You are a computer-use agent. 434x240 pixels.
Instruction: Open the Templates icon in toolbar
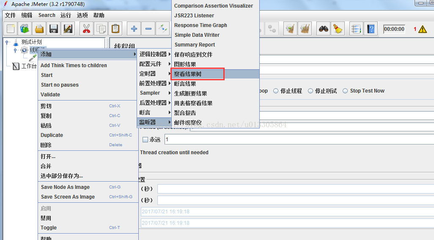25,29
